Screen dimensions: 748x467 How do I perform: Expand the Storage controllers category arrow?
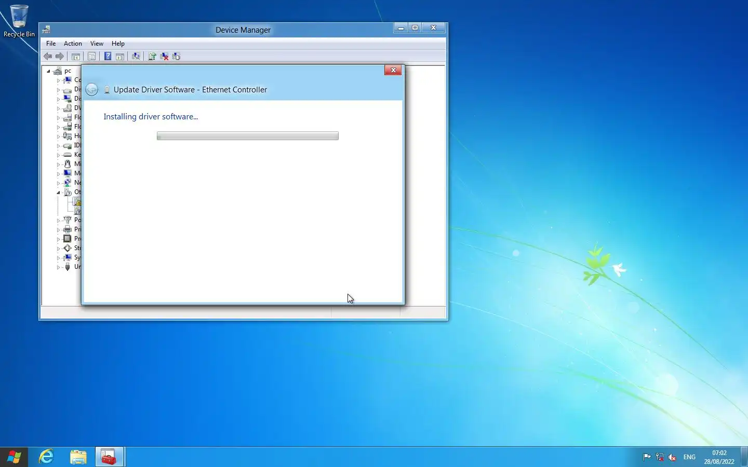click(x=58, y=249)
